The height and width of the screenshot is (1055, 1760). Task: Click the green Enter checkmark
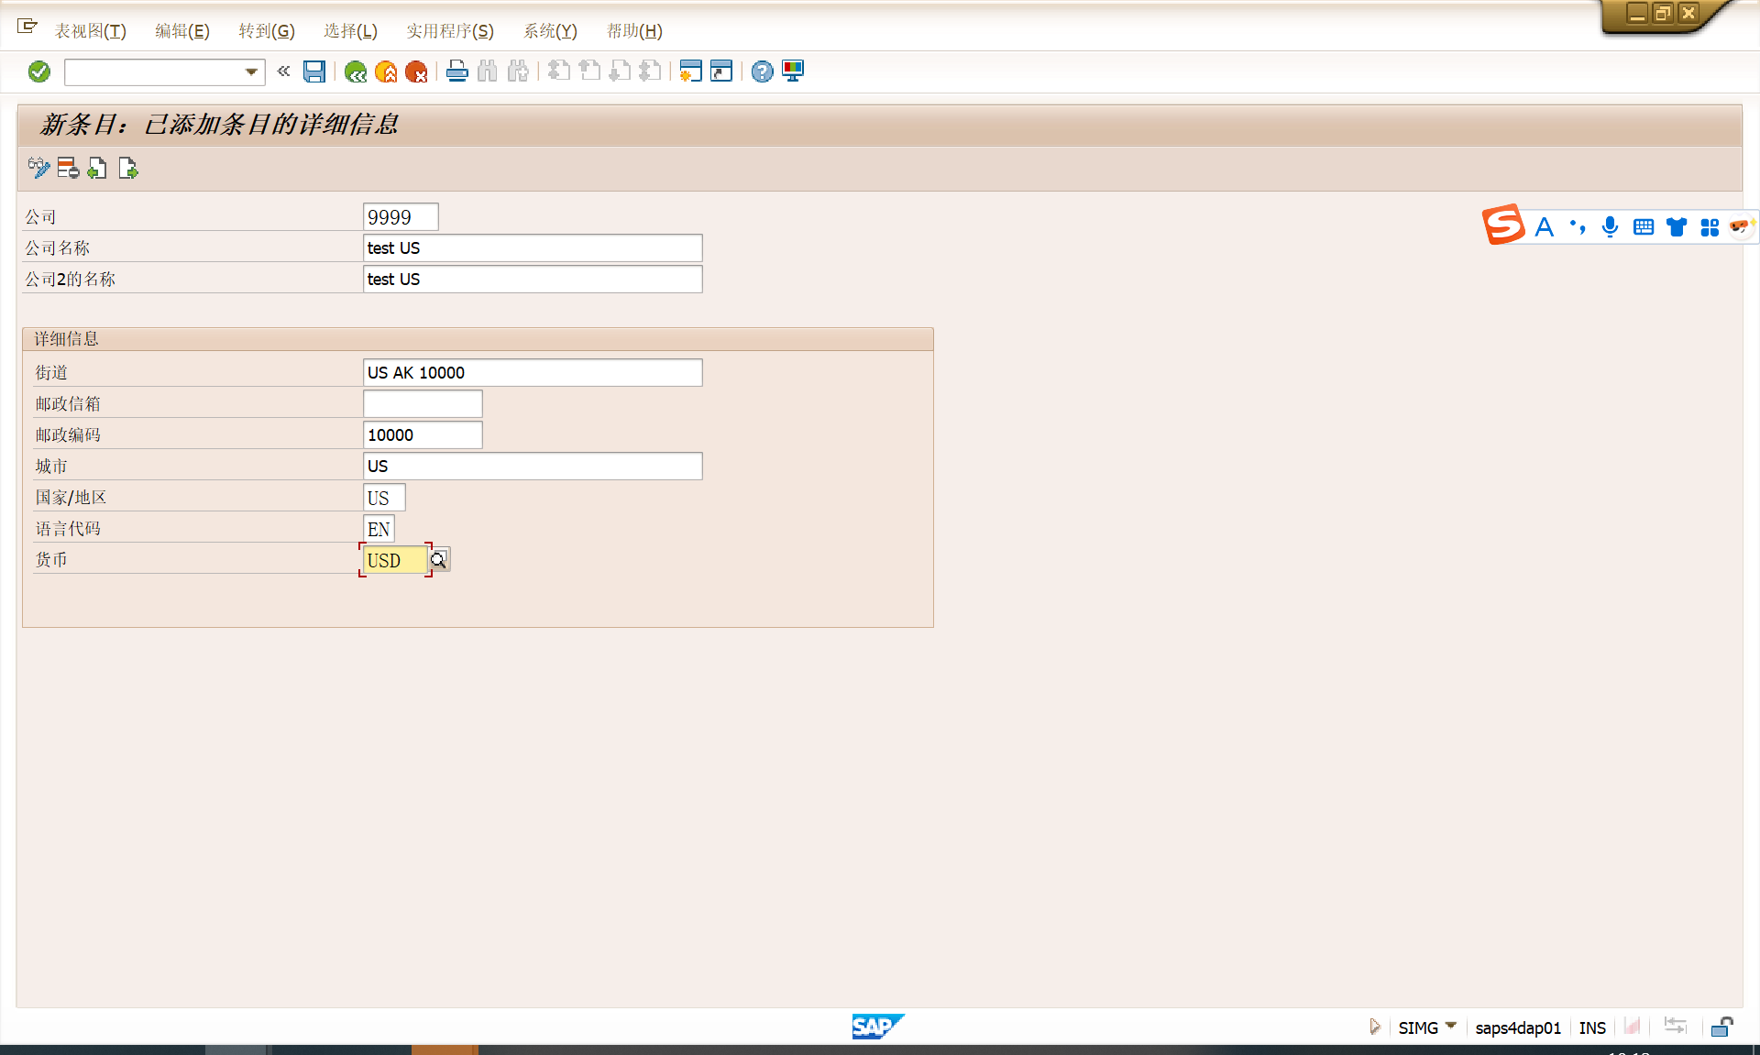coord(39,71)
